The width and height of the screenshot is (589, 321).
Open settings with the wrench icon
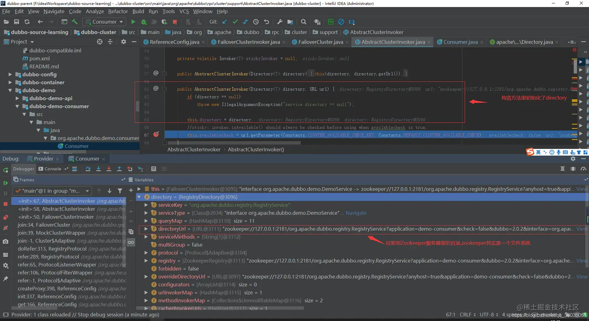coord(280,22)
